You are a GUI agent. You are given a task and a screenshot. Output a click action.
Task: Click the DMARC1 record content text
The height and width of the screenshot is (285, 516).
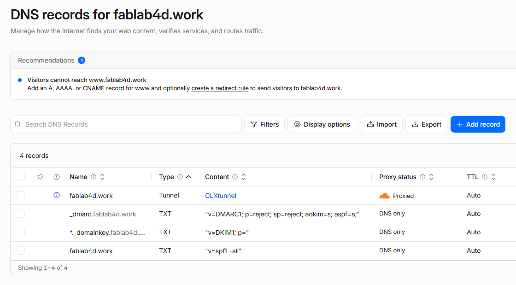pyautogui.click(x=282, y=214)
